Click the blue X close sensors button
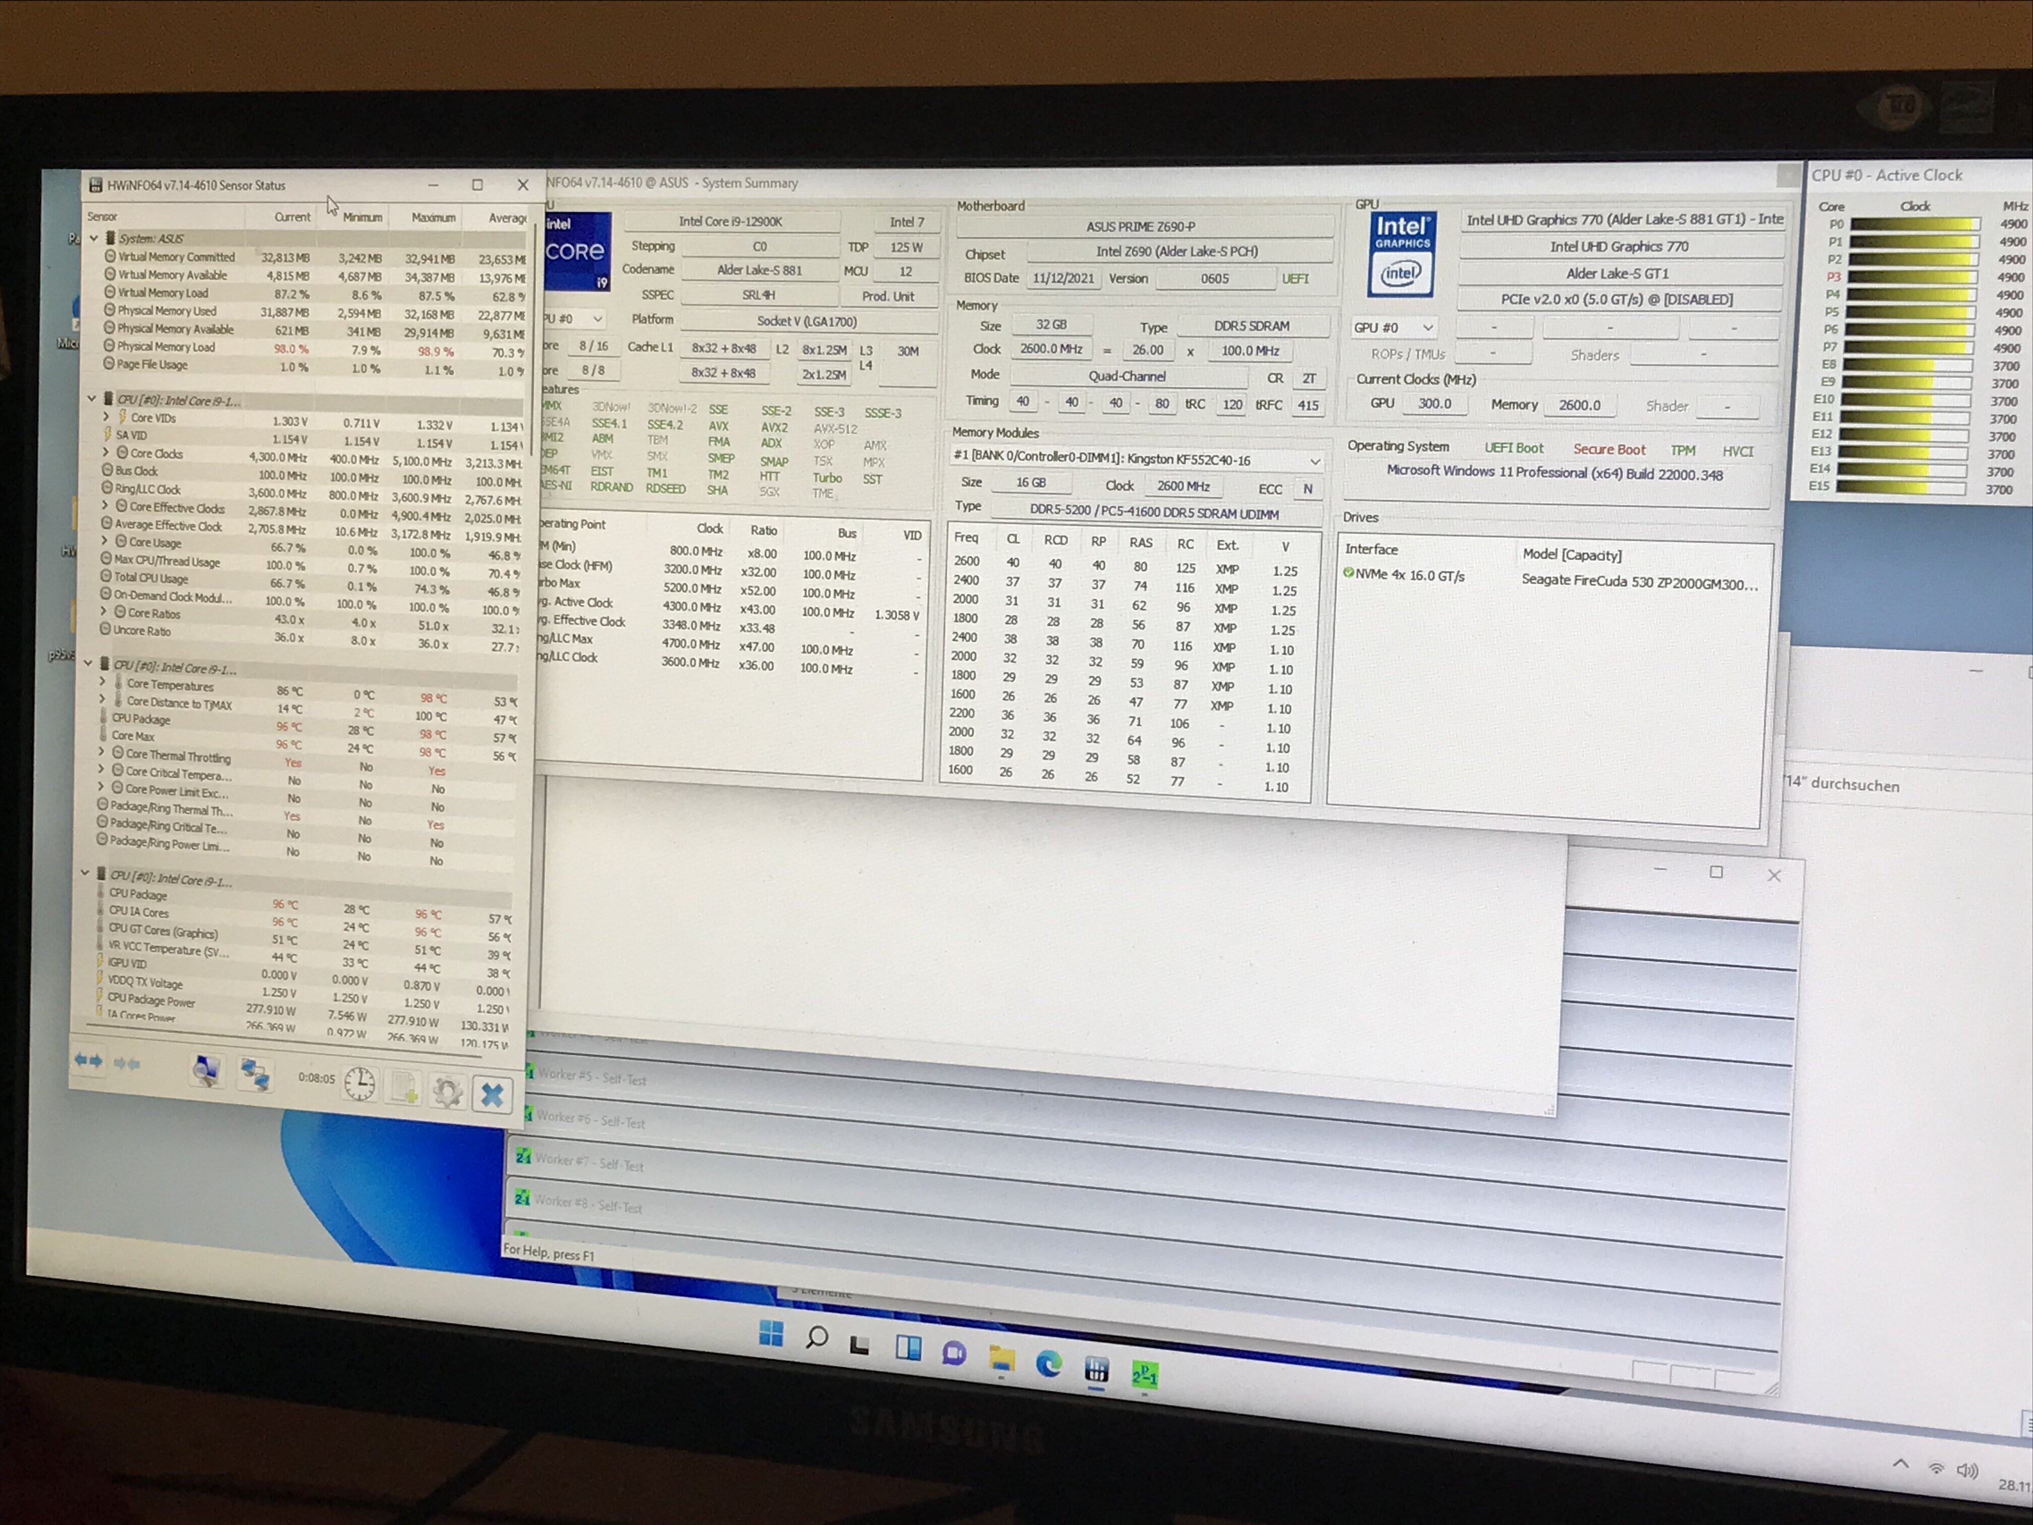The width and height of the screenshot is (2033, 1525). (x=492, y=1094)
